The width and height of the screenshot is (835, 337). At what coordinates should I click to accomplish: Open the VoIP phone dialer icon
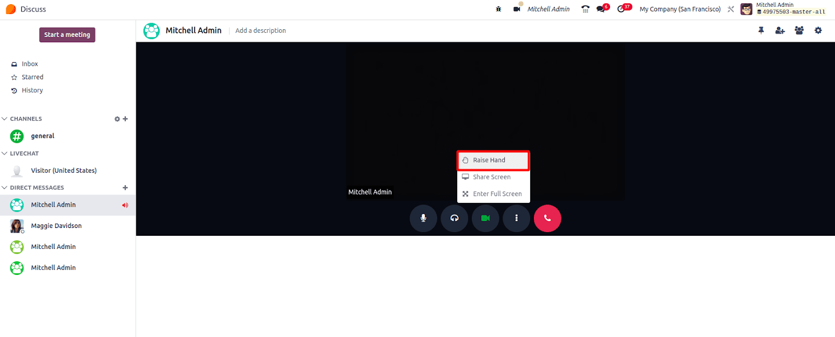click(x=586, y=9)
